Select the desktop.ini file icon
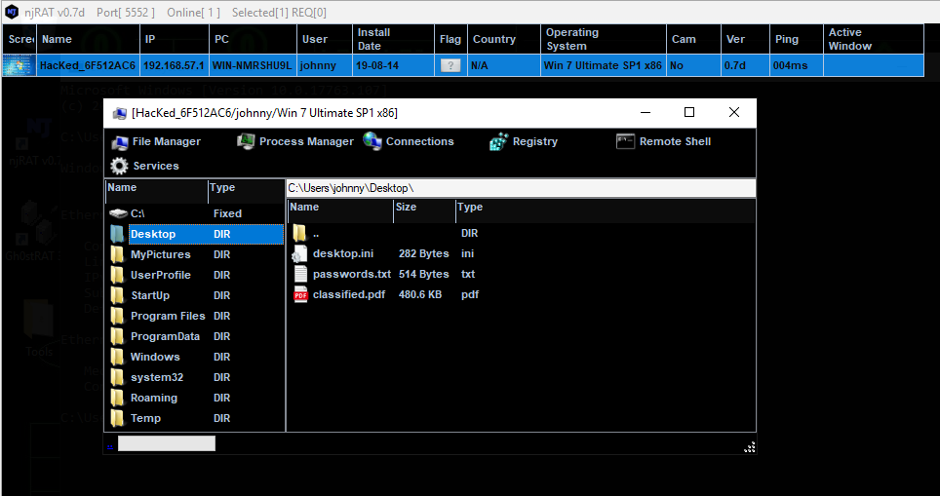The width and height of the screenshot is (940, 496). [x=299, y=254]
